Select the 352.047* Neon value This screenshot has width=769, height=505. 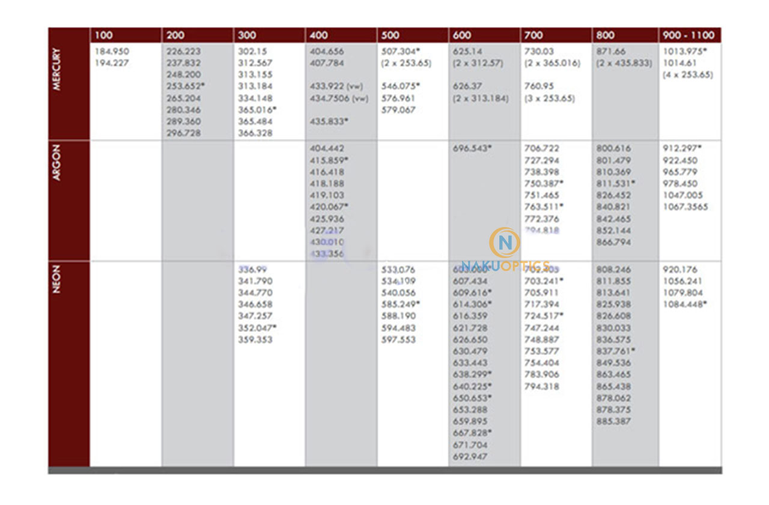[257, 328]
